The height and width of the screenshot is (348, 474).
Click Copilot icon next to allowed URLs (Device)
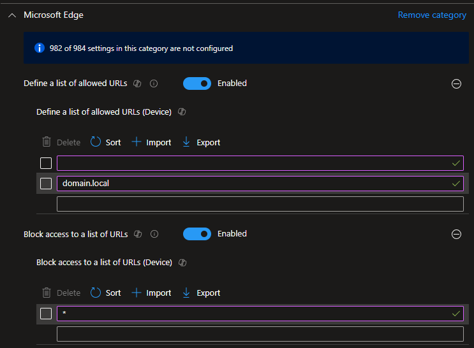coord(182,112)
